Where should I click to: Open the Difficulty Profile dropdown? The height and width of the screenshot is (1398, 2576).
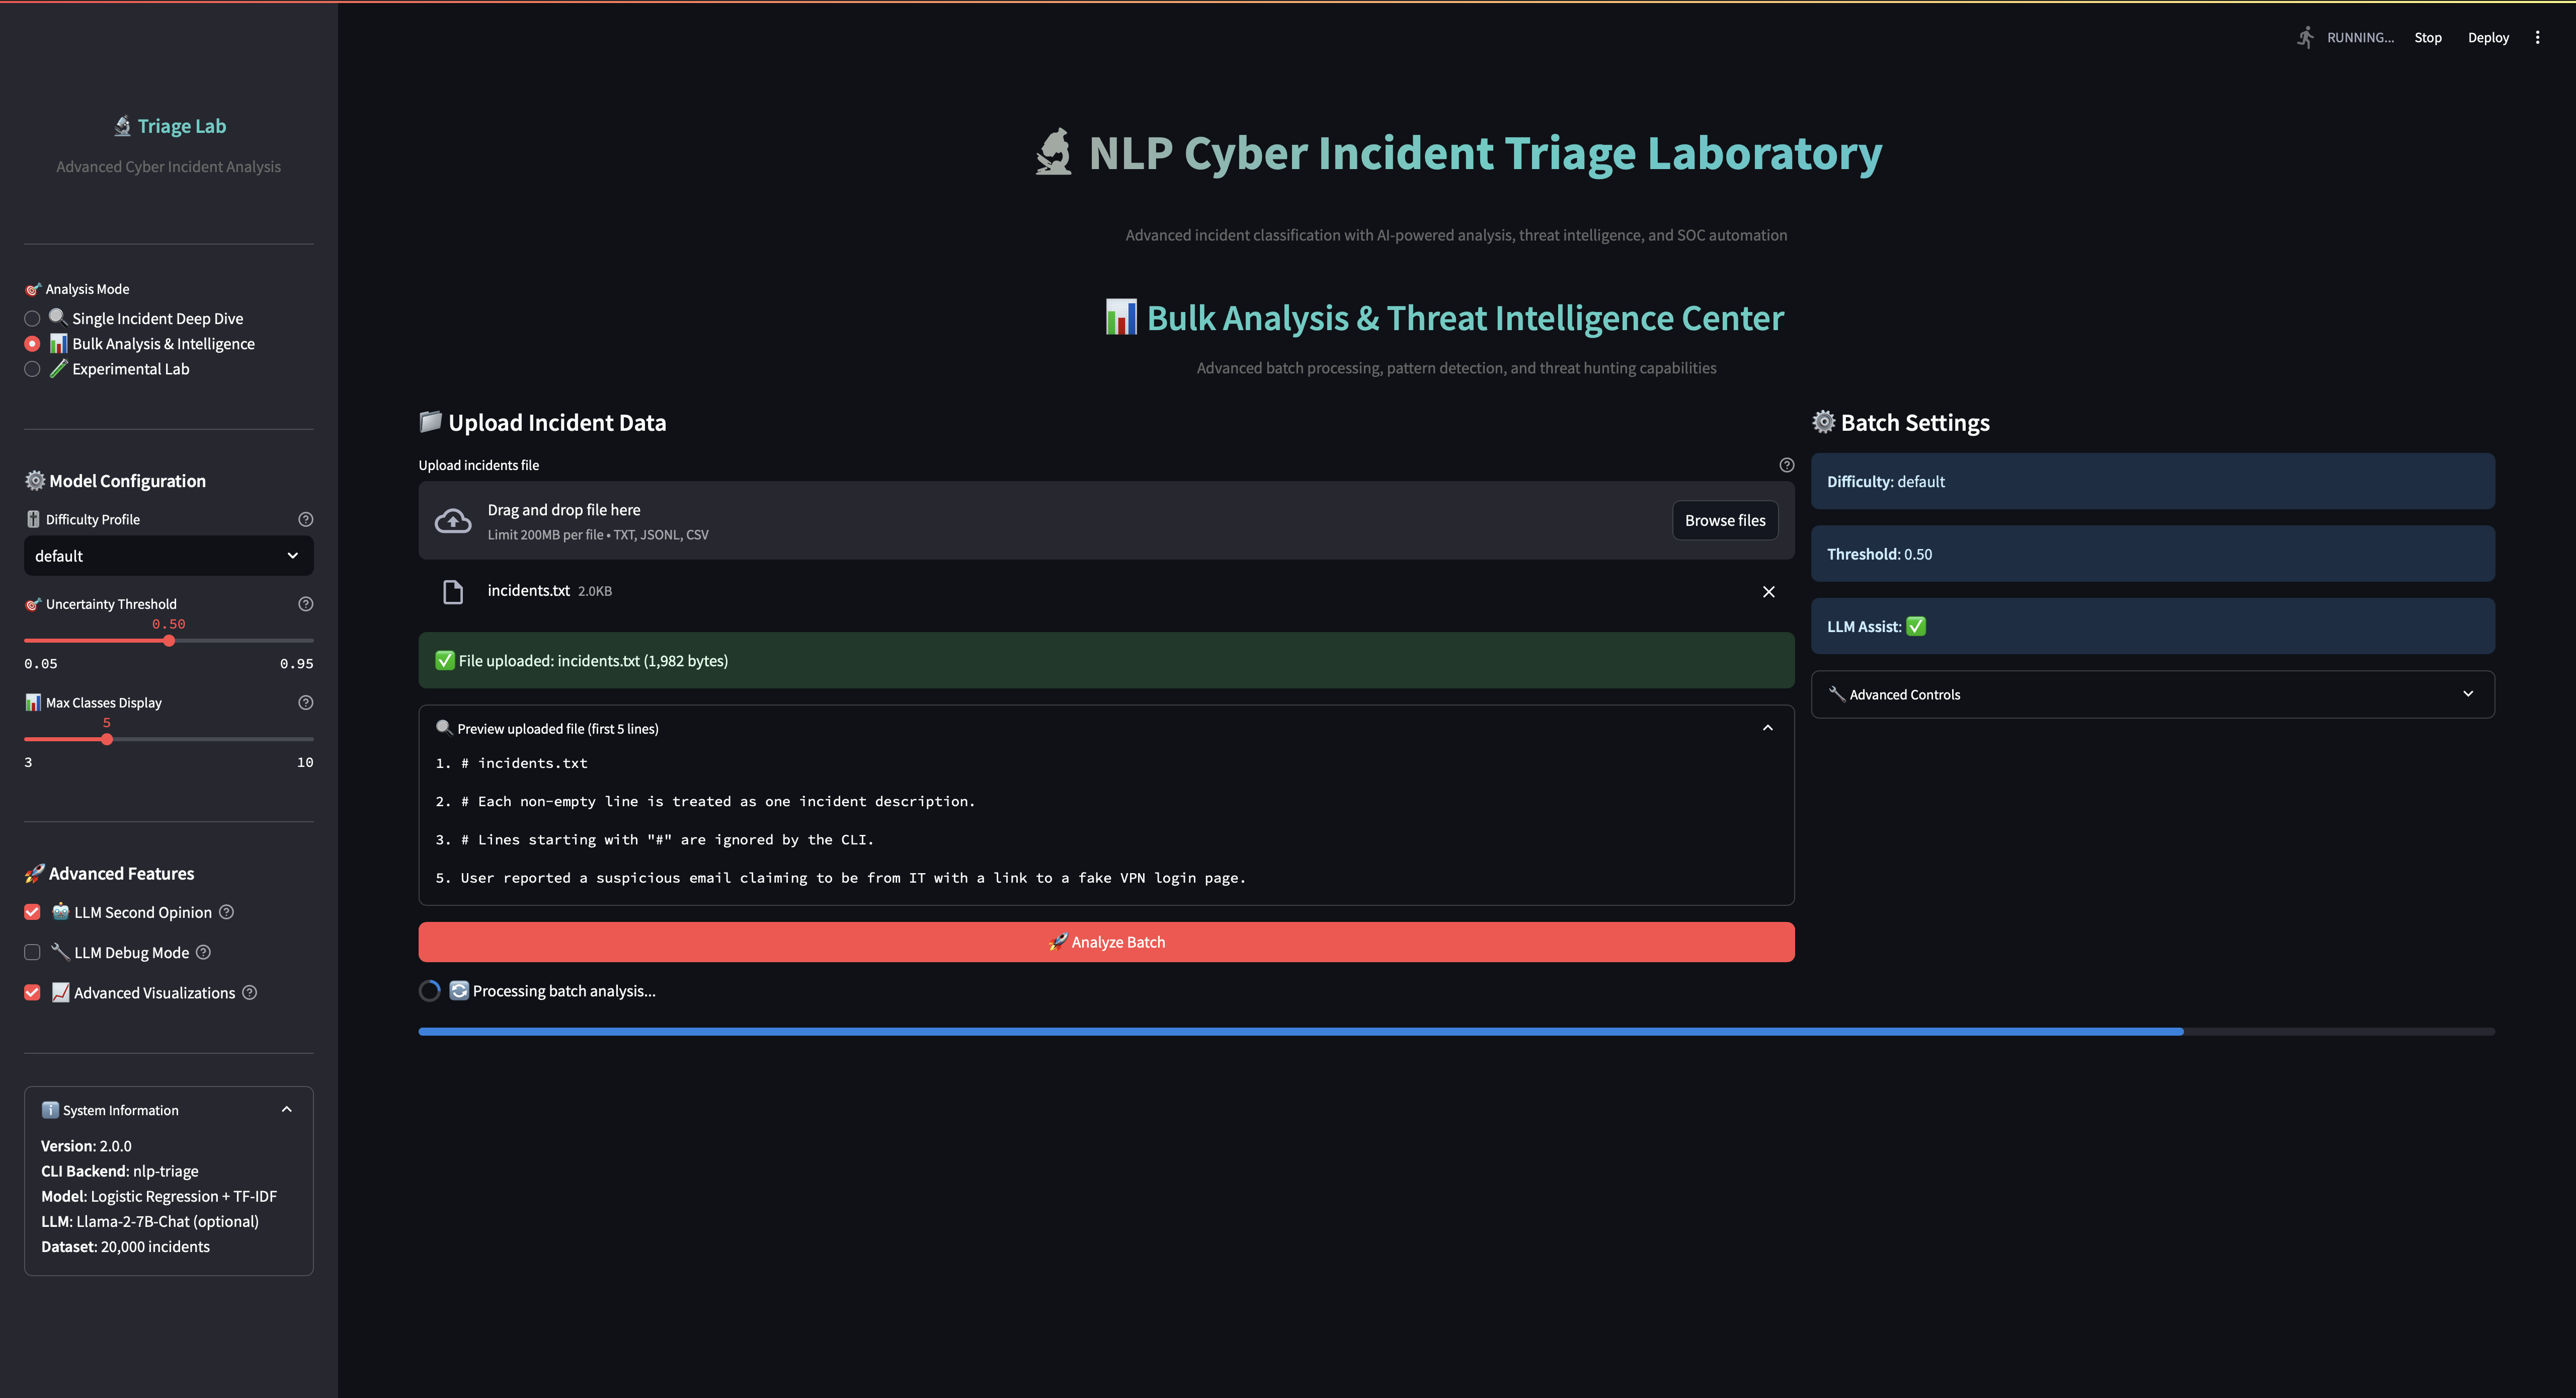(168, 555)
